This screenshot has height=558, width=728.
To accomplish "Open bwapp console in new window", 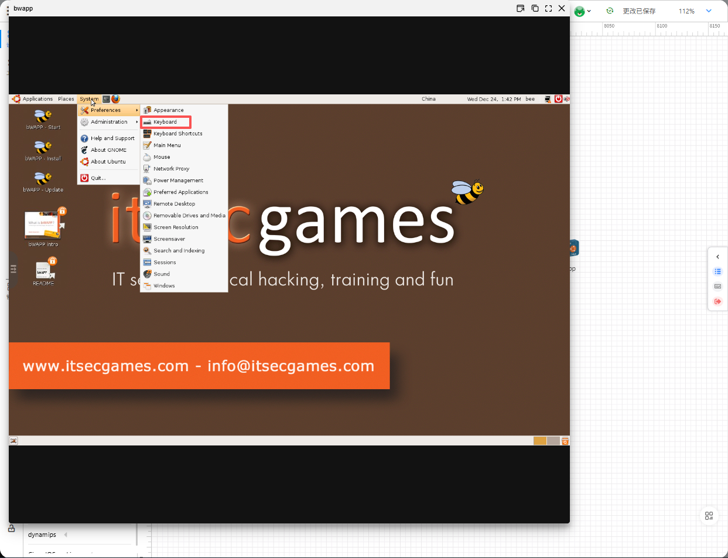I will tap(520, 8).
